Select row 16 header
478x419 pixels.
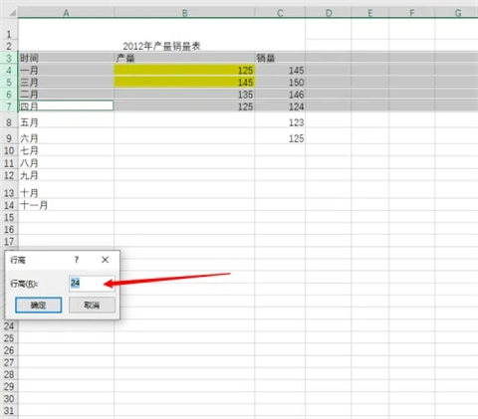click(9, 229)
